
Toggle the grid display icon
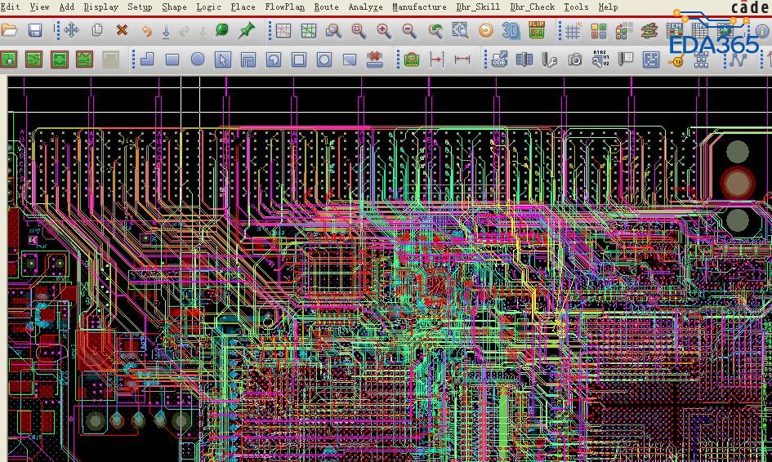[573, 31]
